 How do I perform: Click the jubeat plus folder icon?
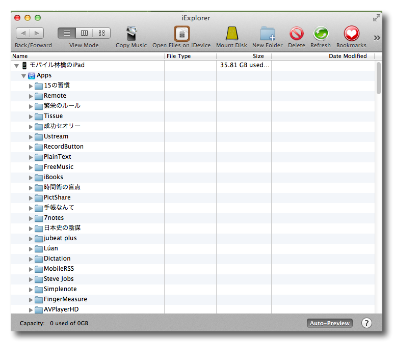(39, 239)
